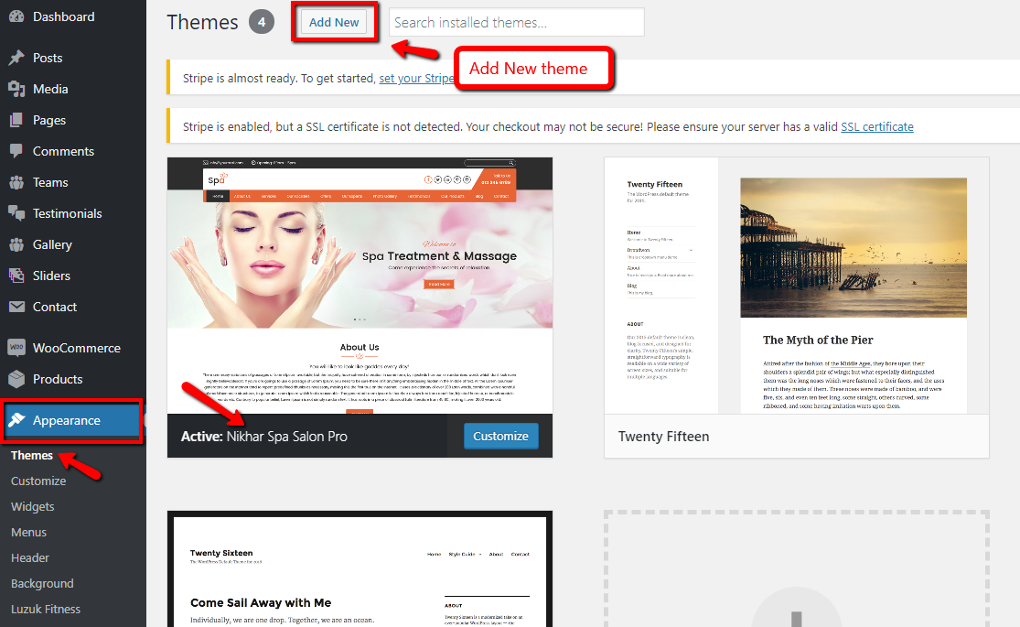Click the add new theme placeholder tile
The height and width of the screenshot is (627, 1020).
click(797, 569)
